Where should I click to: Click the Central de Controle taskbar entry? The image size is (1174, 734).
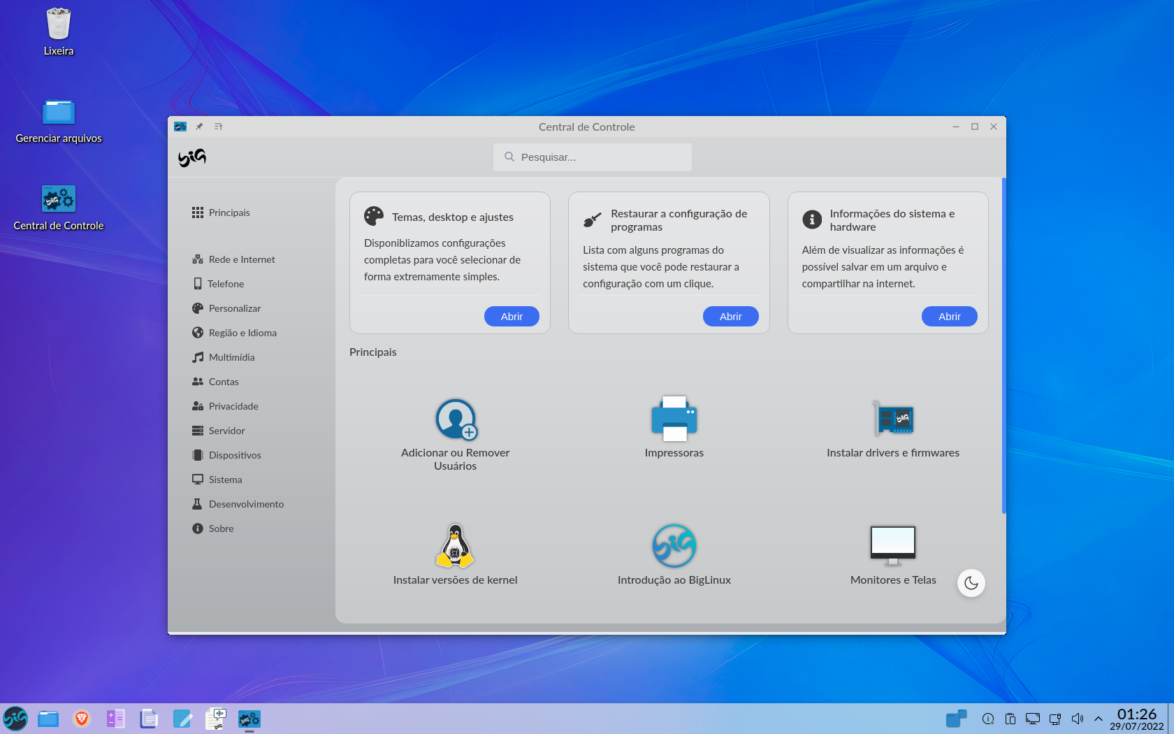249,719
